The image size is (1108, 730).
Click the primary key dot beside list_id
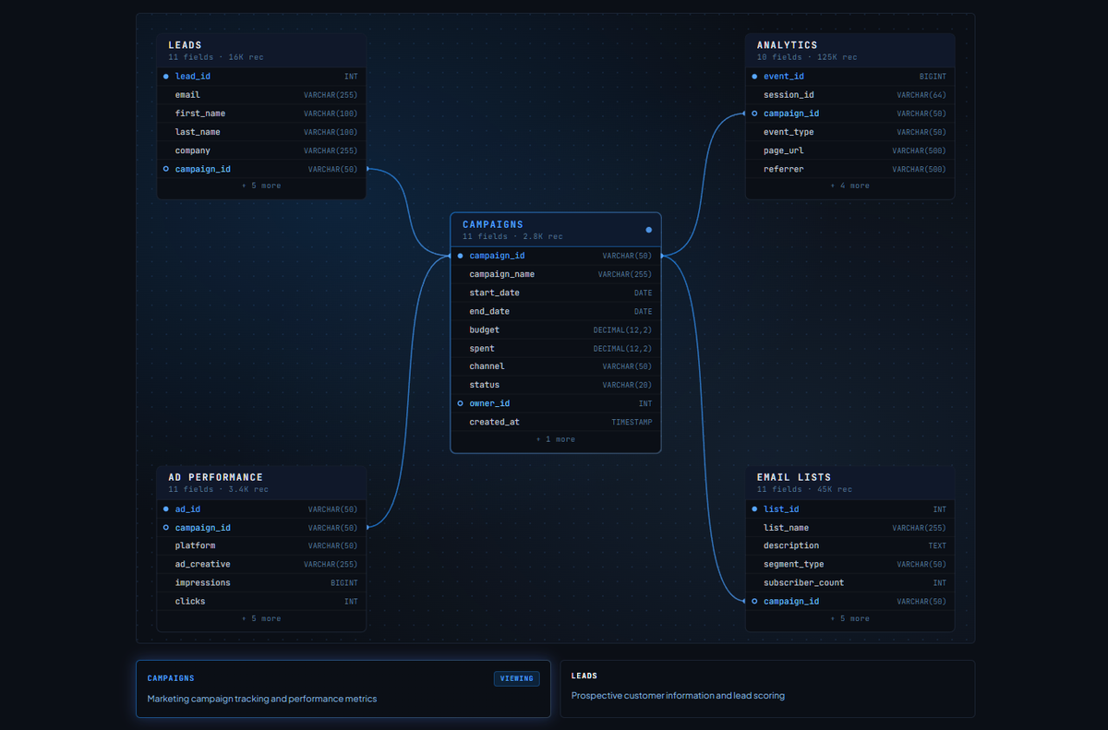pos(754,509)
